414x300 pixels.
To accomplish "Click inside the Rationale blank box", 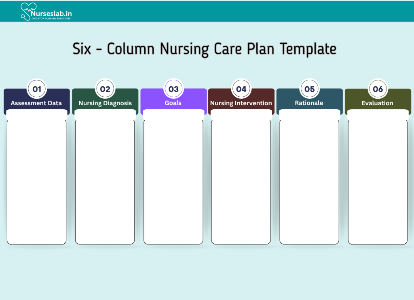I will 309,180.
